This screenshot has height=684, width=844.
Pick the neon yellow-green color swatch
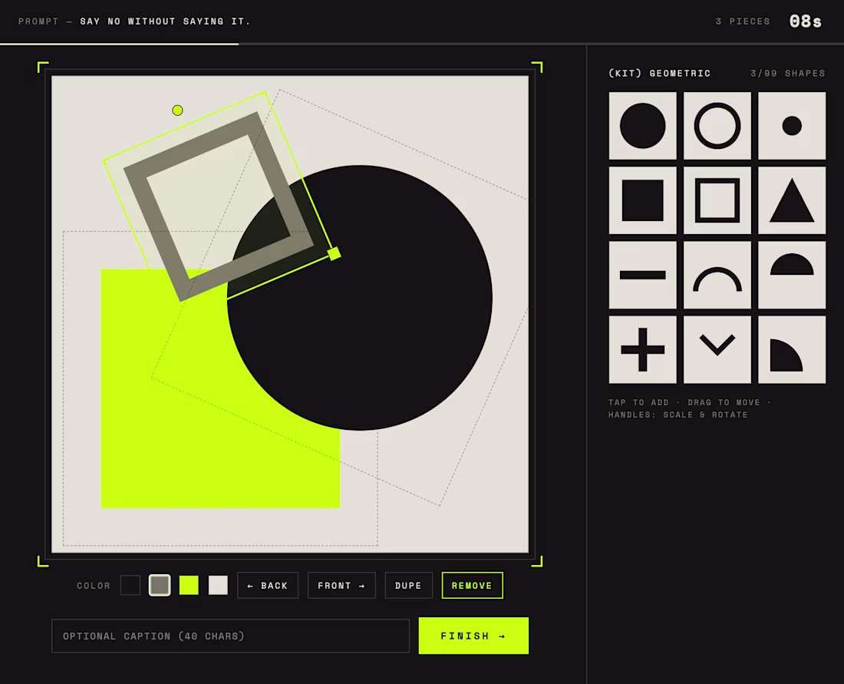pos(189,586)
